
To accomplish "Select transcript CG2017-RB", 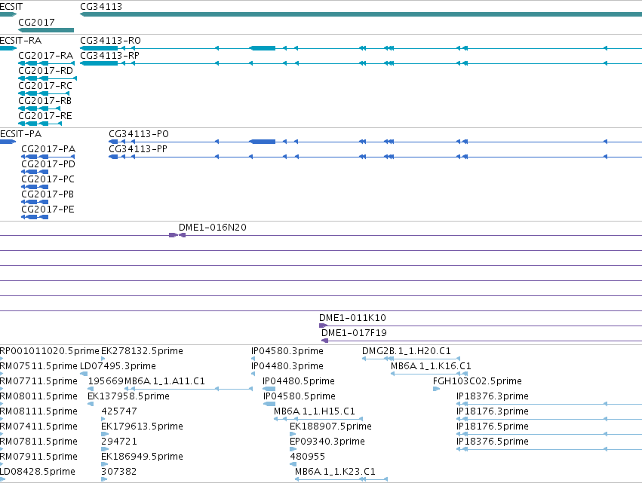I will coord(45,101).
